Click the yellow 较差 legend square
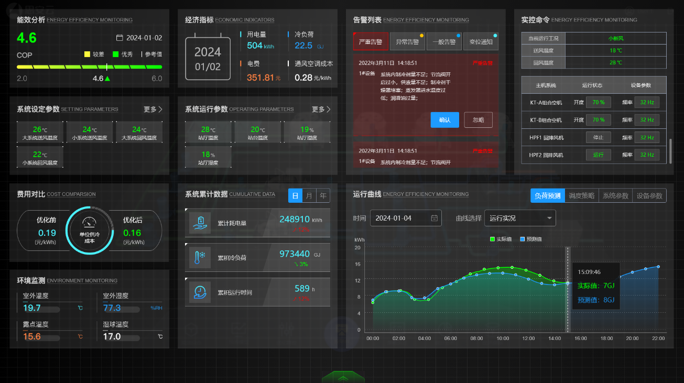The image size is (684, 383). coord(87,54)
